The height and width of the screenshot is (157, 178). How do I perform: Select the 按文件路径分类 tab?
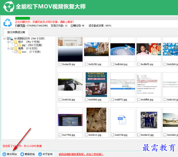click(16, 32)
